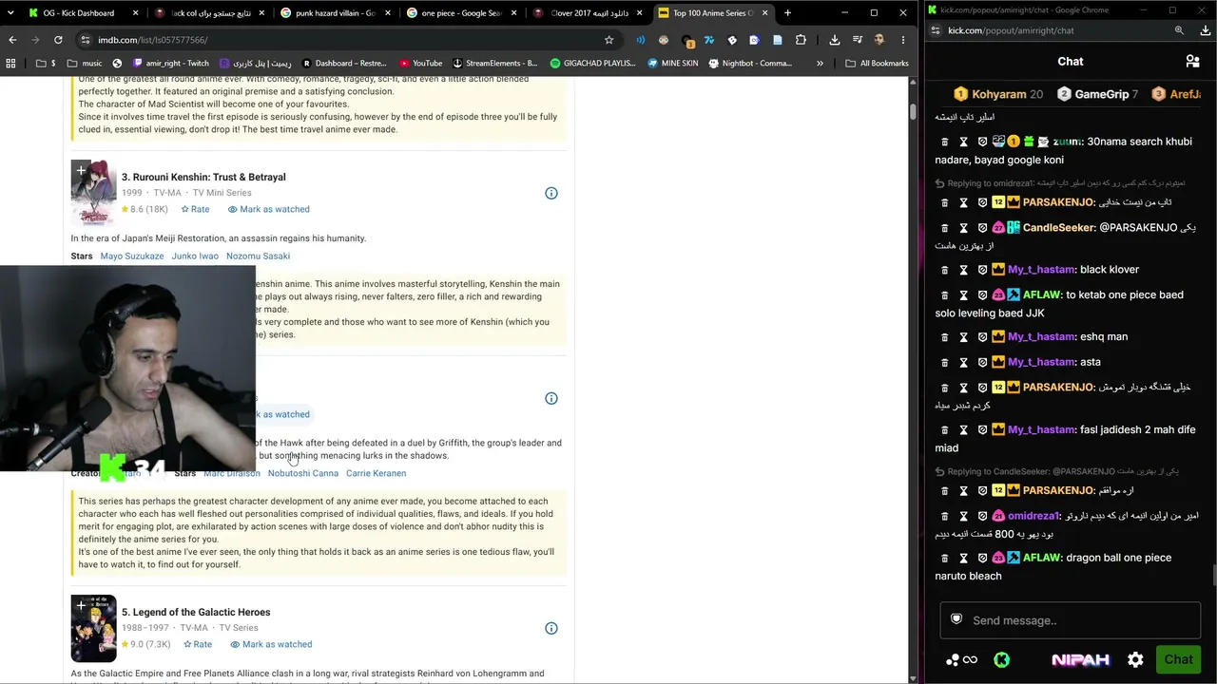This screenshot has width=1217, height=684.
Task: Open the amir_right - Twitch bookmark
Action: 169,64
